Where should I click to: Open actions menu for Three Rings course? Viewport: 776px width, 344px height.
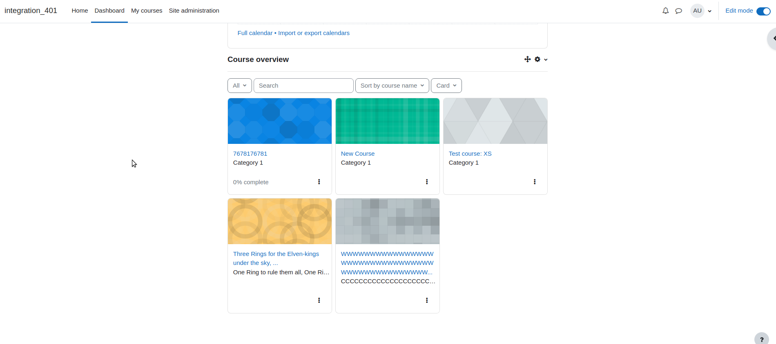[x=319, y=300]
